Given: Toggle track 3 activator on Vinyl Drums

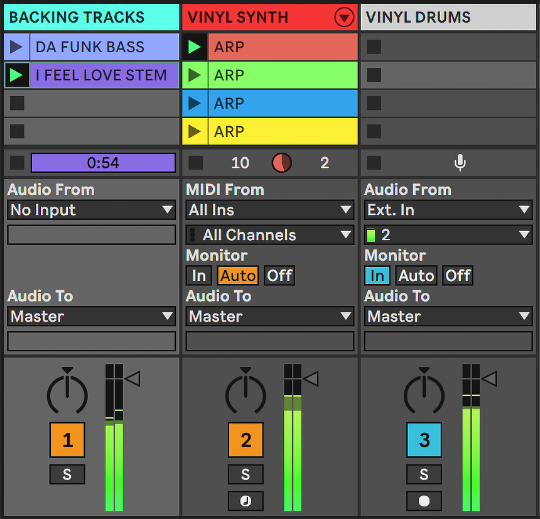Looking at the screenshot, I should 424,440.
